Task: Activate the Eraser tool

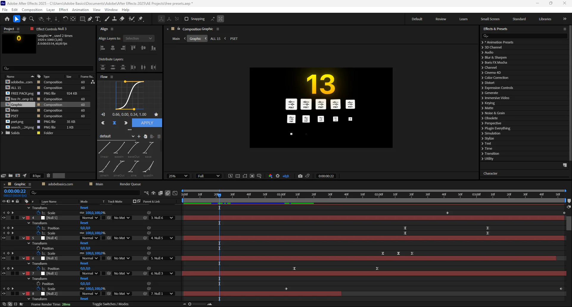Action: 122,19
